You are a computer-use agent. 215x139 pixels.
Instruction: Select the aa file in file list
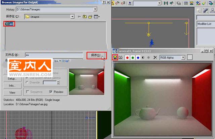click(x=9, y=24)
